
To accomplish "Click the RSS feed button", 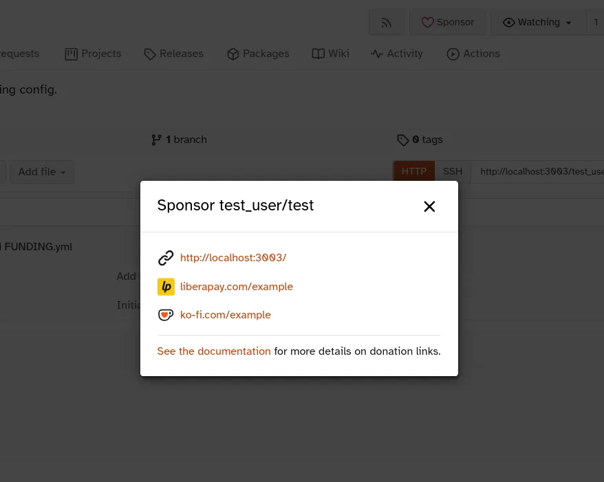I will [x=387, y=22].
